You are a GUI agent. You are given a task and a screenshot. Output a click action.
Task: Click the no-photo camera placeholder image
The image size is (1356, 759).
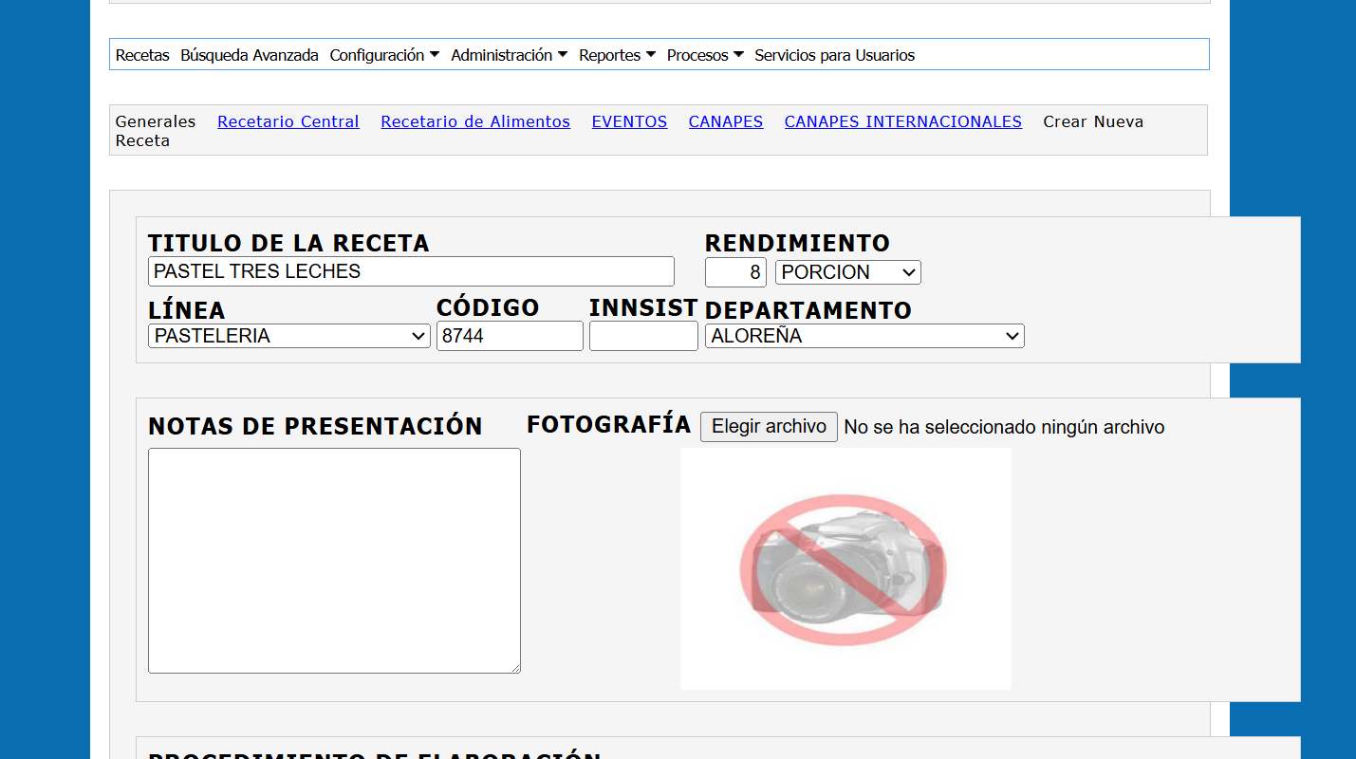coord(845,568)
